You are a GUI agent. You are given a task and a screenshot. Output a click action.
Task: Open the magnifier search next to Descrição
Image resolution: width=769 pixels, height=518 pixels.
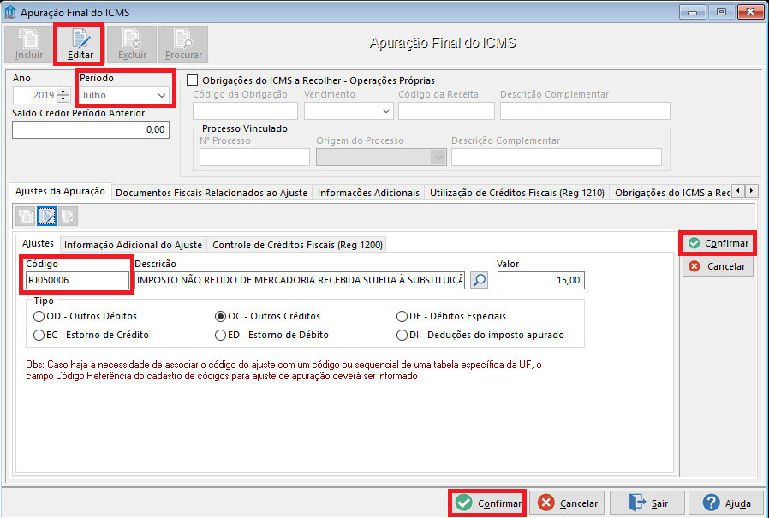click(x=479, y=280)
